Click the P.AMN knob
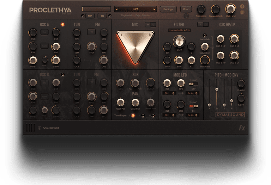Image resolution: width=271 pixels, height=185 pixels. pos(241,84)
